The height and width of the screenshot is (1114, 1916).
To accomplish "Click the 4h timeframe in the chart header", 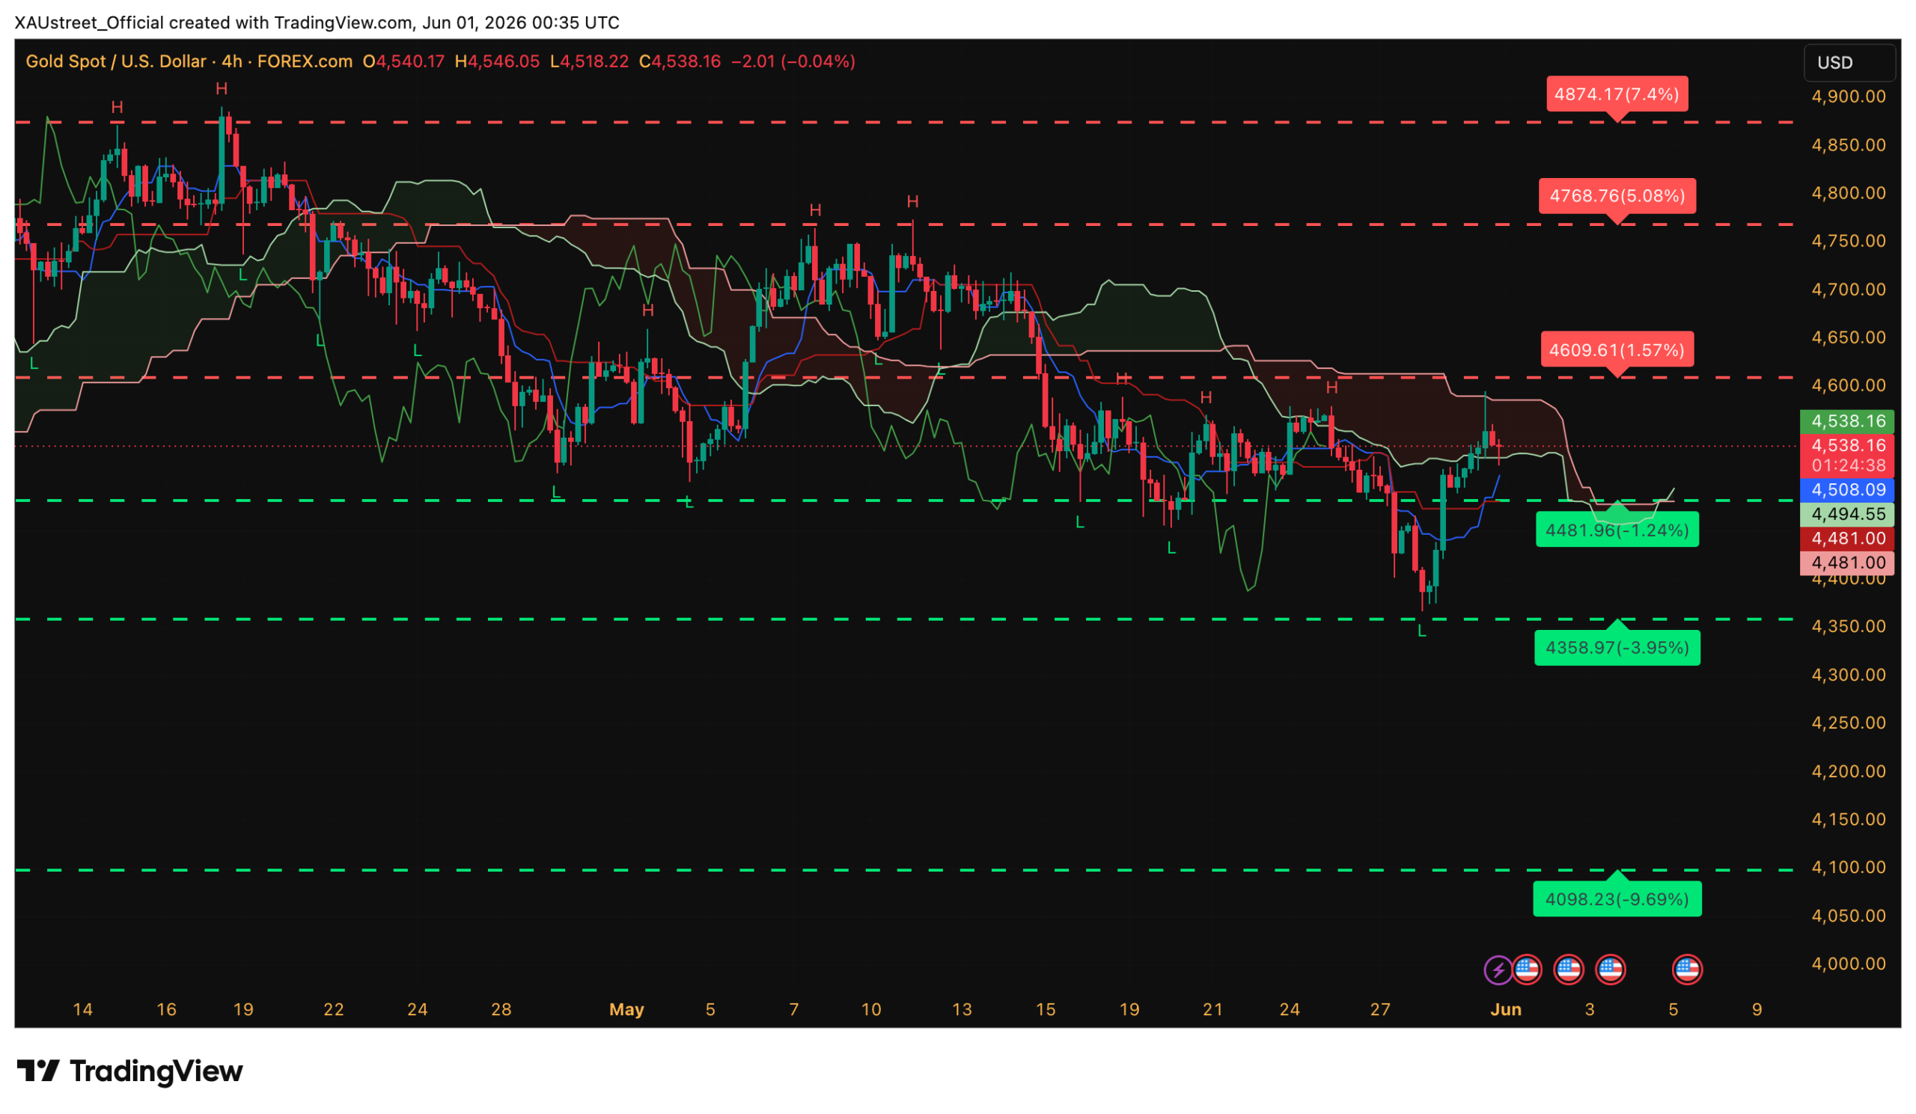I will (232, 61).
